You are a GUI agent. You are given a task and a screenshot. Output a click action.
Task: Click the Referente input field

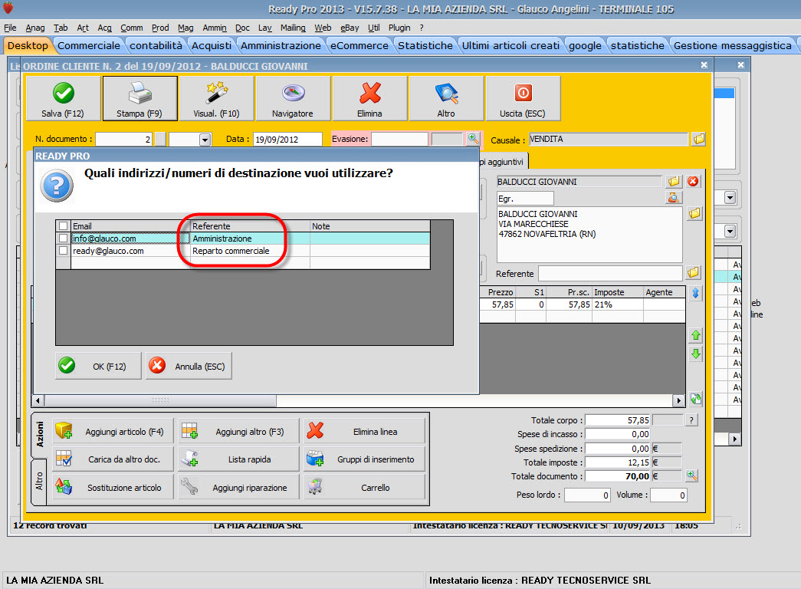(610, 274)
